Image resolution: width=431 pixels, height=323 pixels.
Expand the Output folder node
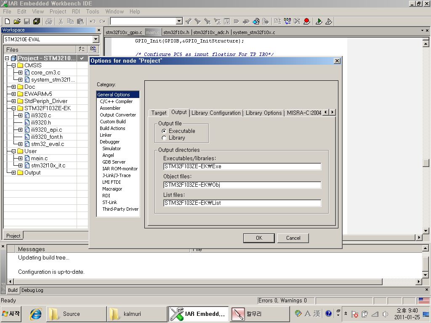click(x=13, y=172)
